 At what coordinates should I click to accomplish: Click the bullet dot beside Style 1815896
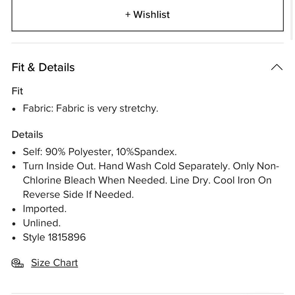[14, 238]
